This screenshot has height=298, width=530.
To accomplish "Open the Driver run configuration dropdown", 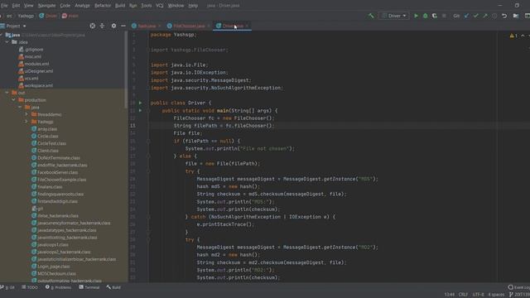I will [394, 16].
